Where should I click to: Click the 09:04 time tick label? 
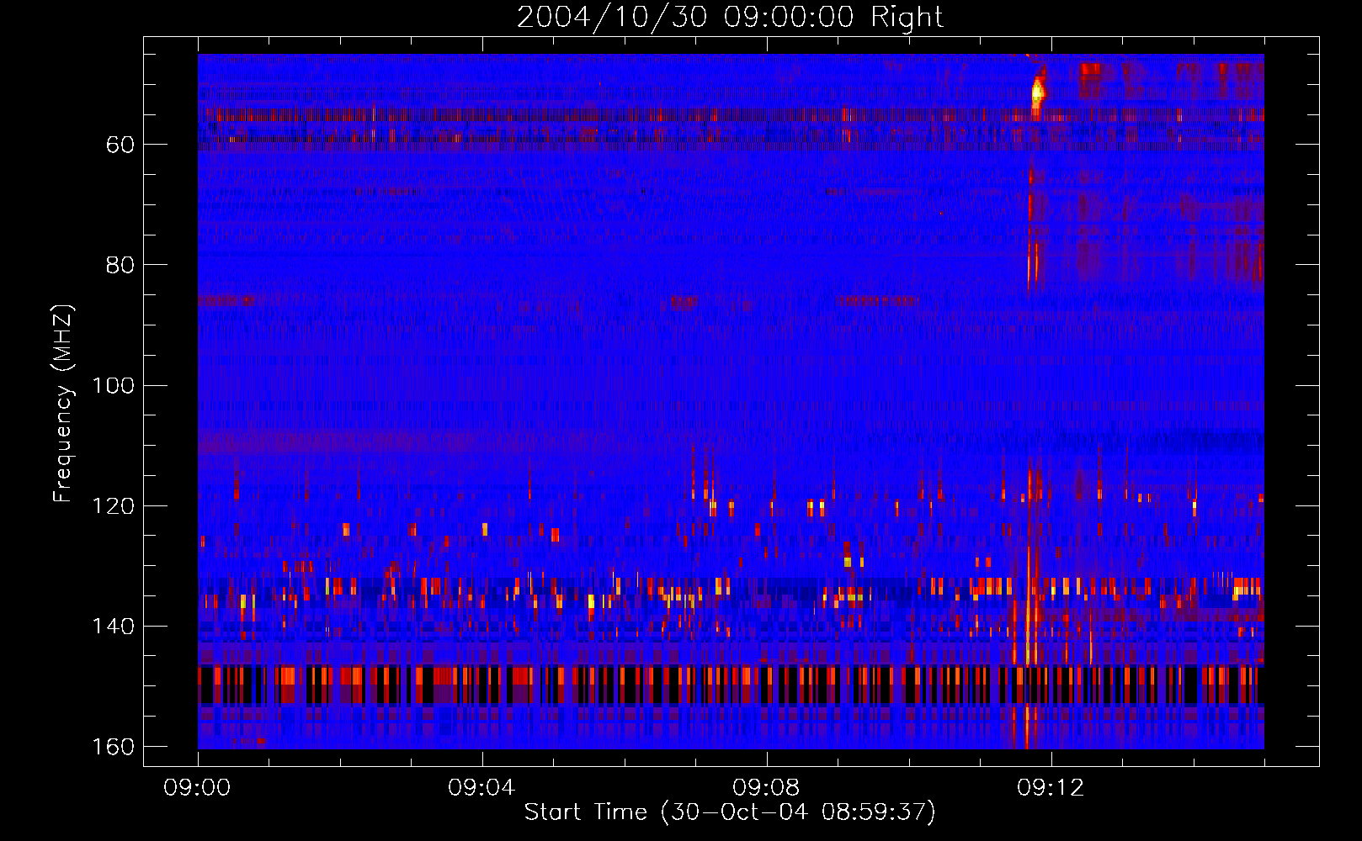click(481, 788)
